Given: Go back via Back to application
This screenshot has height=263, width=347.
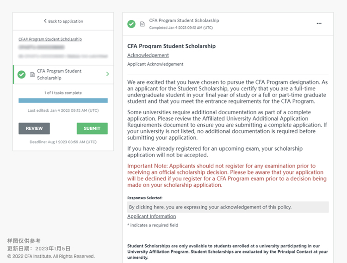Looking at the screenshot, I should pyautogui.click(x=65, y=21).
